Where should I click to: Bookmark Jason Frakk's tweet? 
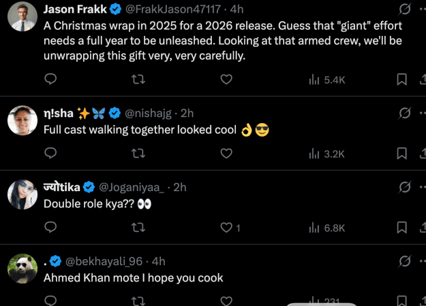tap(402, 80)
